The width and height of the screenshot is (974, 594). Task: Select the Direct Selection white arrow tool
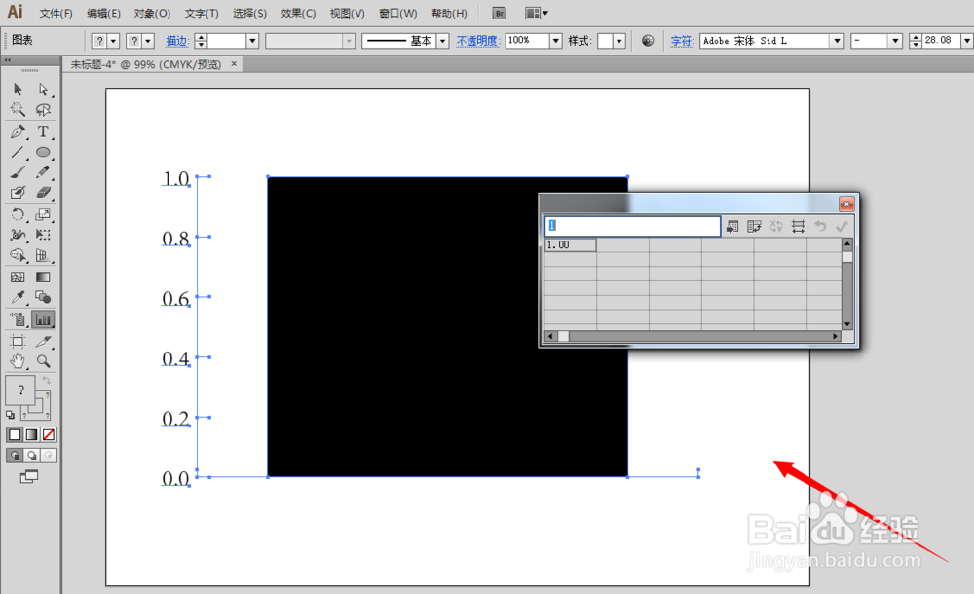click(x=43, y=91)
